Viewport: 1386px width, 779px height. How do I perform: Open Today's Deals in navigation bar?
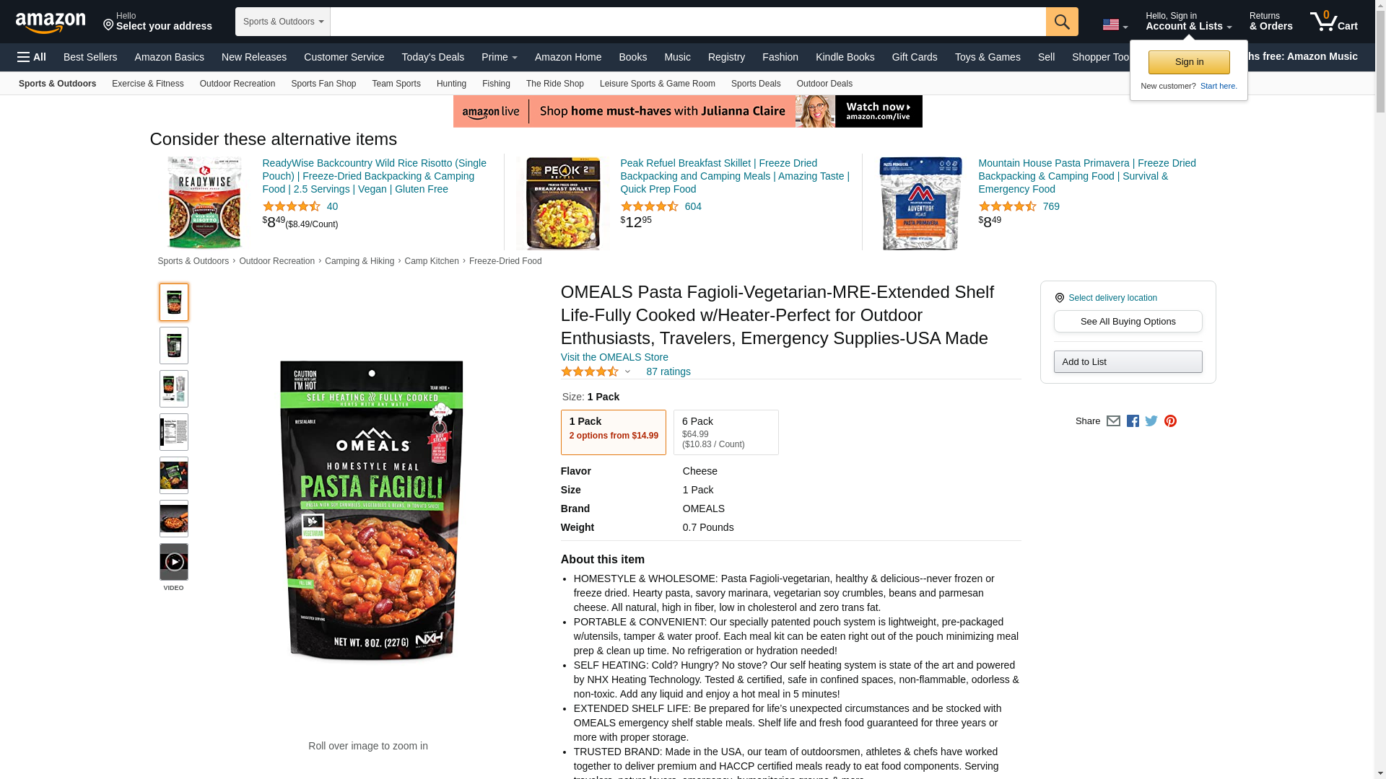click(x=432, y=57)
